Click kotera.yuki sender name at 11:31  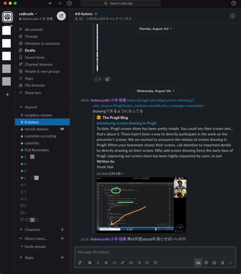point(108,239)
